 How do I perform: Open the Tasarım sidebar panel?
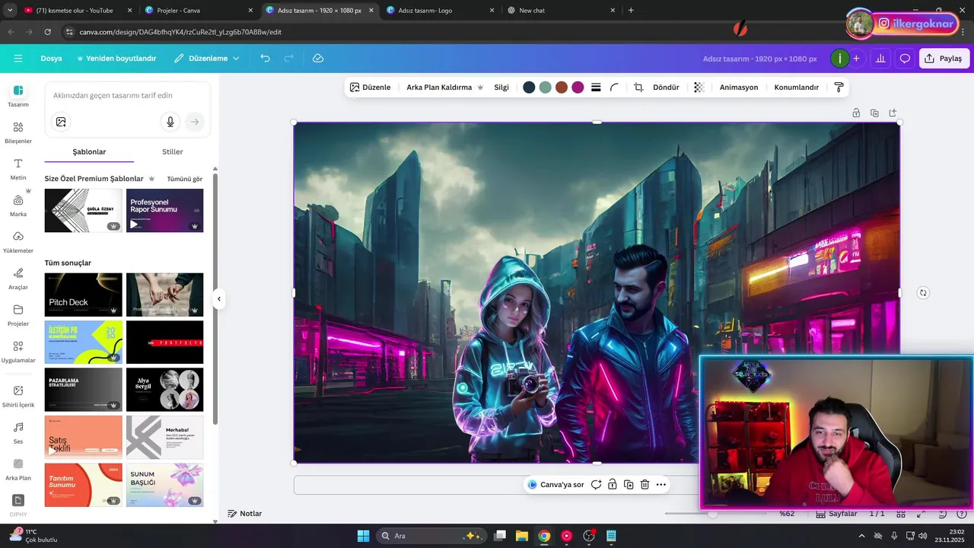coord(18,95)
